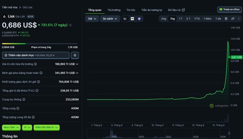Select T.đa maximum time range

218,19
